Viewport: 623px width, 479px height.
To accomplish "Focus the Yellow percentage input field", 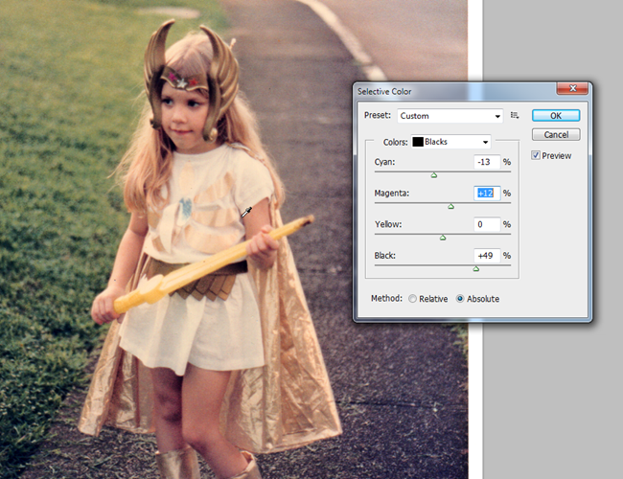I will click(x=487, y=224).
